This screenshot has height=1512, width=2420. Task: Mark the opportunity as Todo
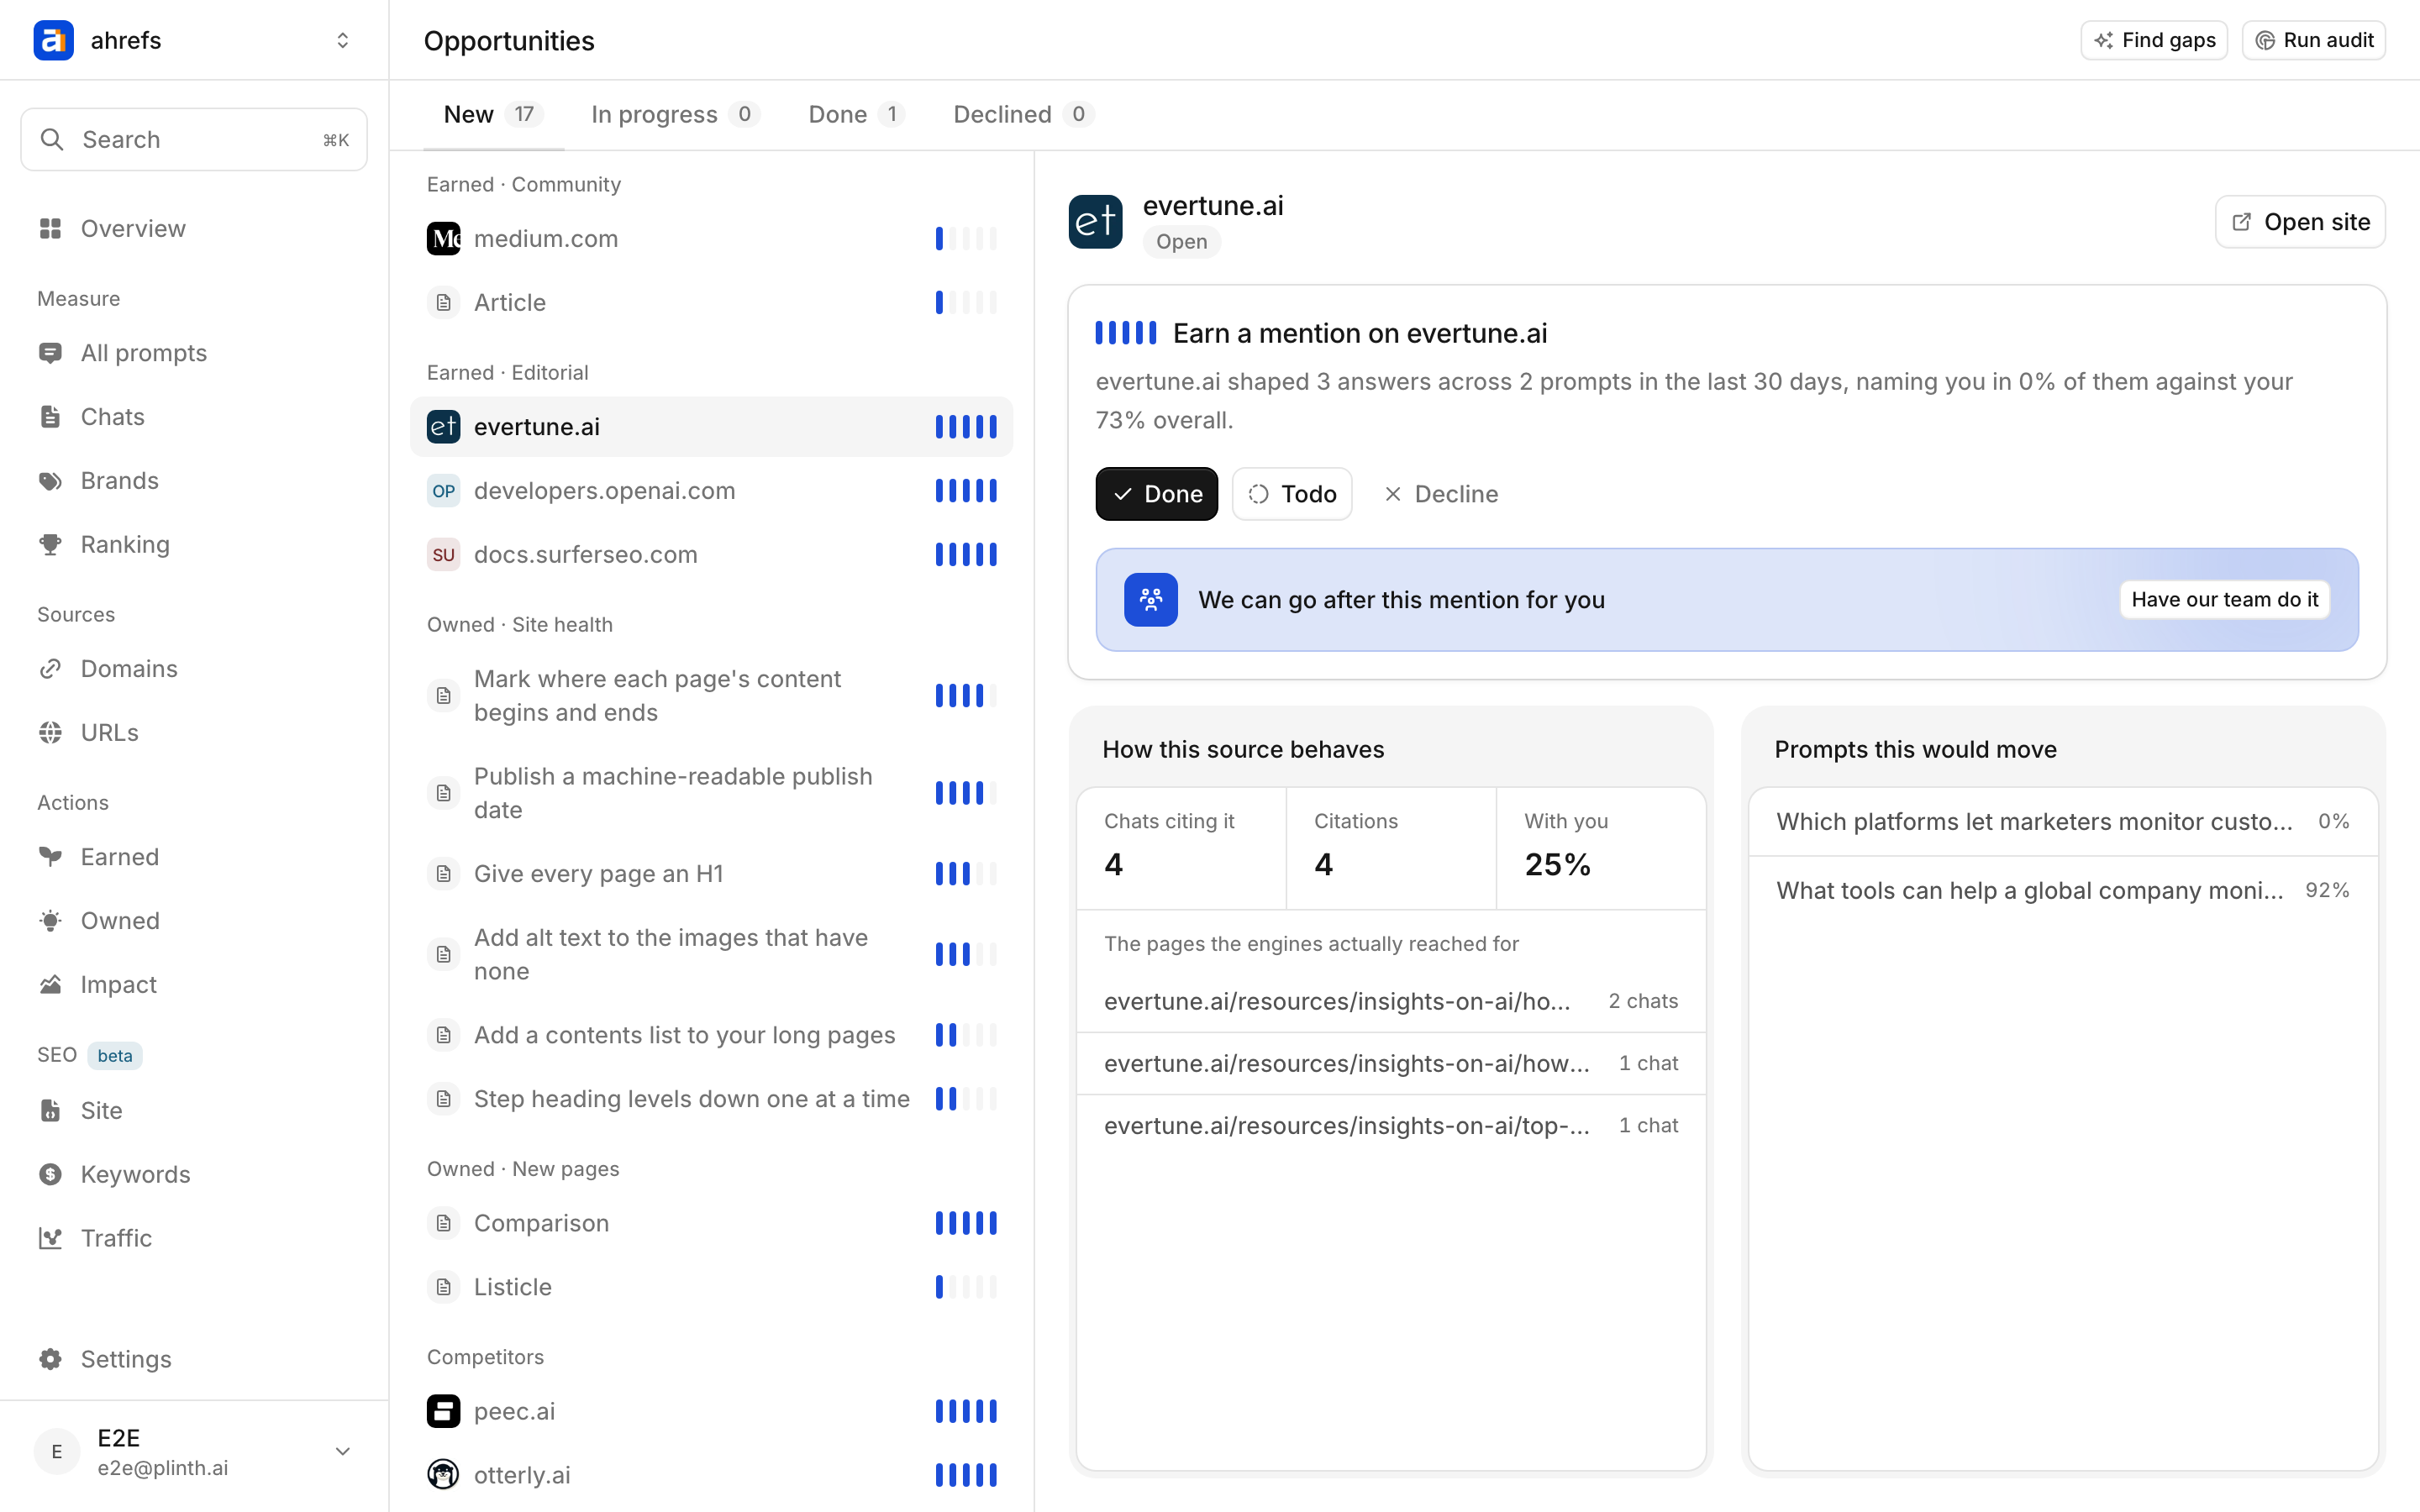(1291, 494)
